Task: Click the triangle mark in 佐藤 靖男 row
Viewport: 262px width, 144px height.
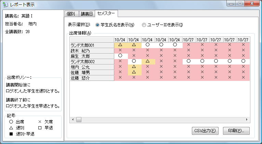Action: coord(134,72)
